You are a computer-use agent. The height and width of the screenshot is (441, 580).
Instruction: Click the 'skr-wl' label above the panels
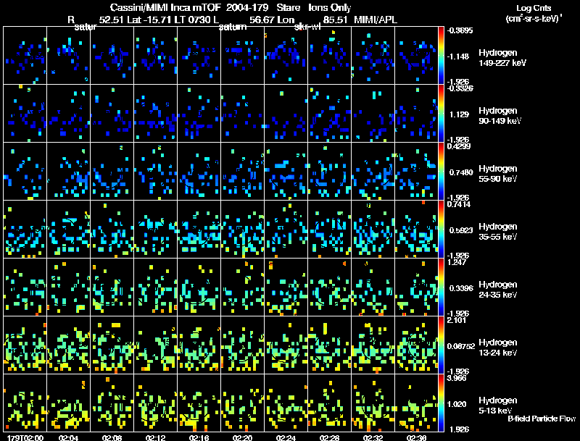pyautogui.click(x=307, y=27)
